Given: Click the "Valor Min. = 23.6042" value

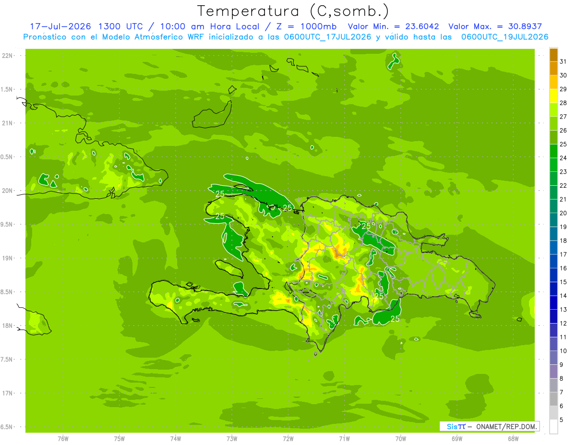Looking at the screenshot, I should point(393,26).
